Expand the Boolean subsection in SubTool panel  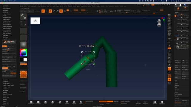click(x=176, y=84)
